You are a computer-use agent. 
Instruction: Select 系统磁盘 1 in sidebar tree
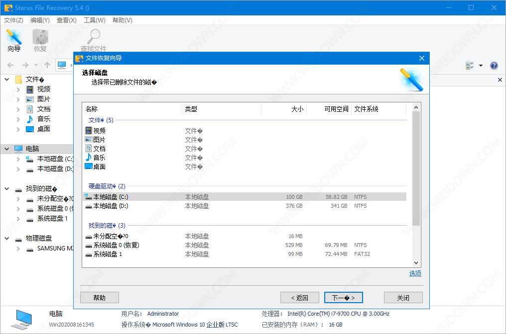coord(52,218)
